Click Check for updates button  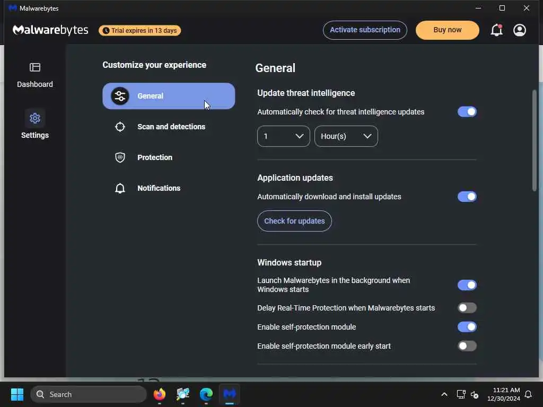coord(294,221)
